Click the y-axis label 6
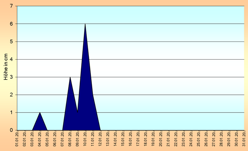The height and width of the screenshot is (151, 248). (x=11, y=24)
